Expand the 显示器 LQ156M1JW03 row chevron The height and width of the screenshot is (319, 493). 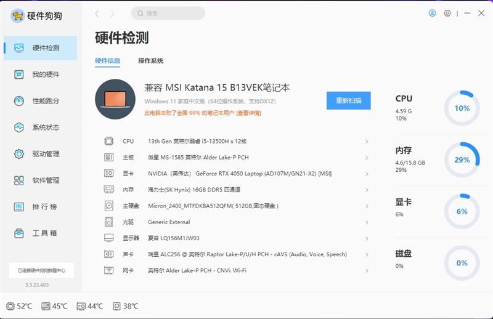(367, 238)
